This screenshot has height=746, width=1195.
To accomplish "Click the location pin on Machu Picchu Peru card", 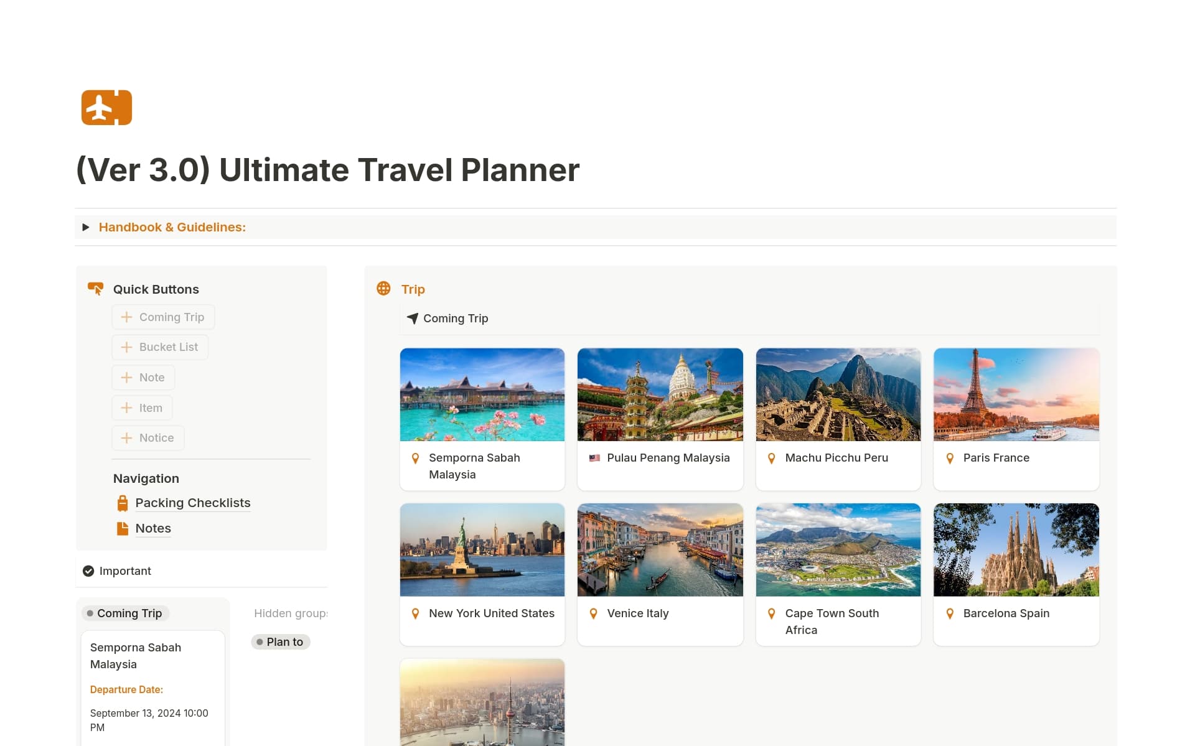I will coord(772,457).
